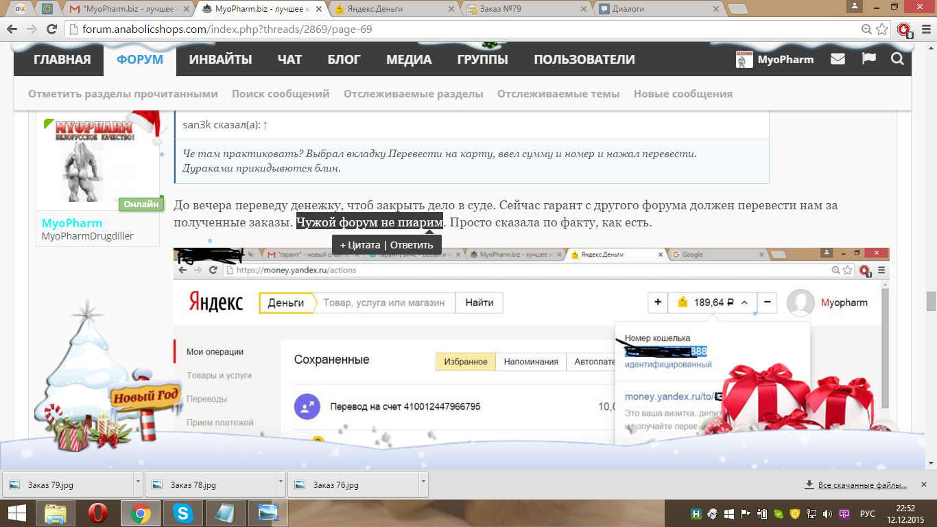This screenshot has height=527, width=937.
Task: Open Skype from the taskbar
Action: point(183,513)
